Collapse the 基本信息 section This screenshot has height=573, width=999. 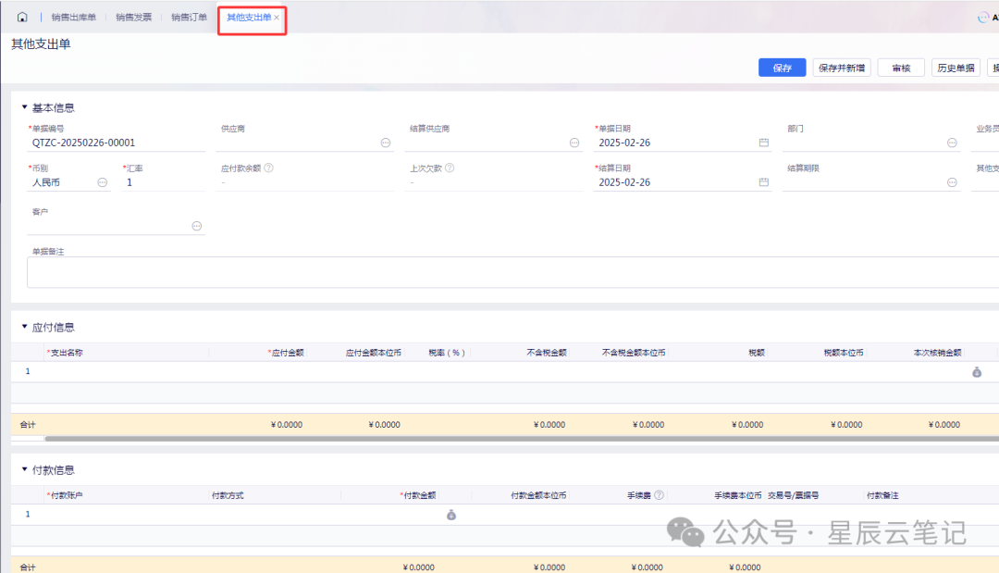coord(25,107)
